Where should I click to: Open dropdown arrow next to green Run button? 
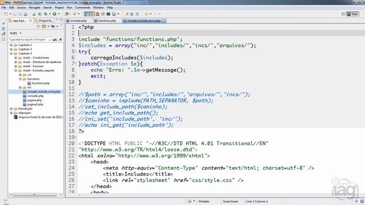59,14
